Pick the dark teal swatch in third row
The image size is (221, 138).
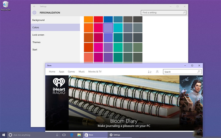[x=118, y=38]
